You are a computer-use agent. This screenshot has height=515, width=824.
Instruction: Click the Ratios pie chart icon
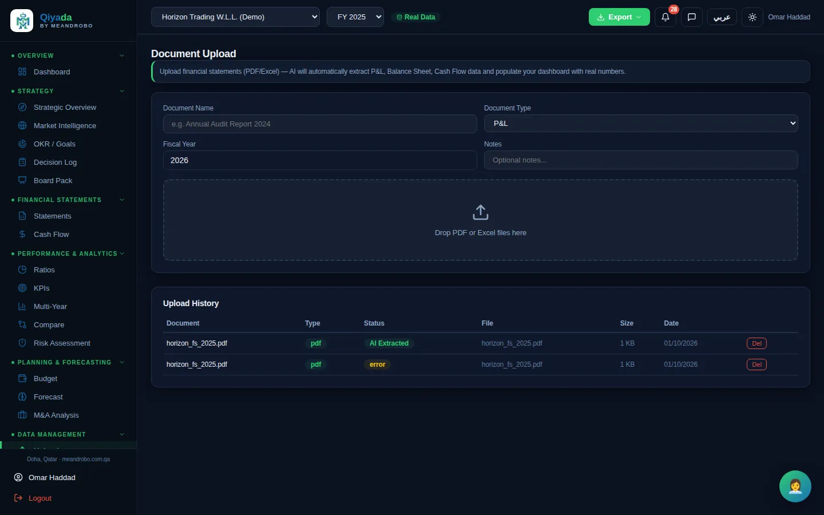coord(22,270)
